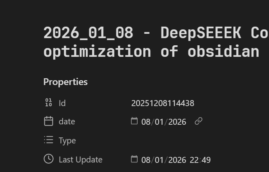Click the Id property name

[62, 103]
